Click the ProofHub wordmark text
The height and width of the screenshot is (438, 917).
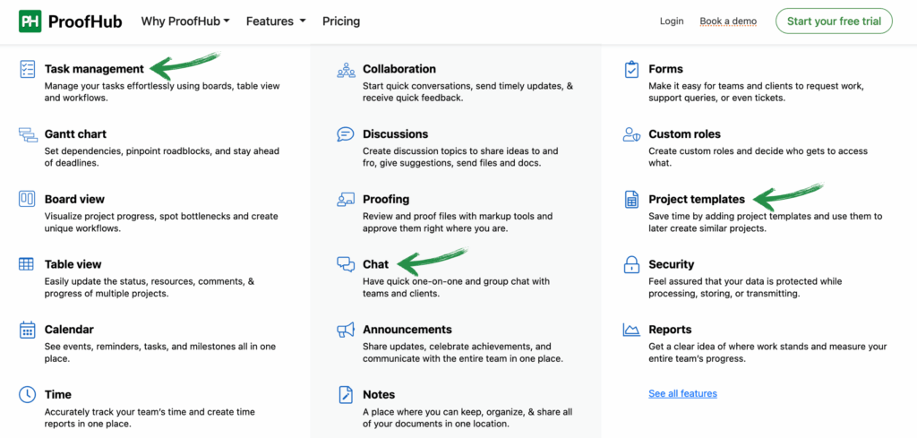pyautogui.click(x=85, y=21)
